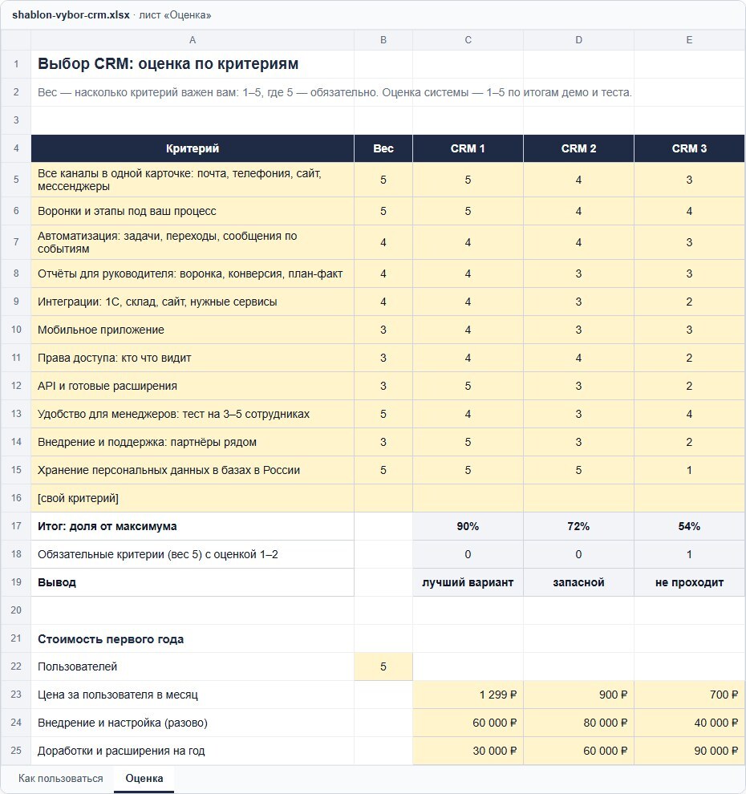This screenshot has height=794, width=746.
Task: Select column A header
Action: coord(193,40)
